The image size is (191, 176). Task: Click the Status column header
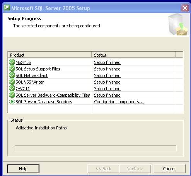pyautogui.click(x=133, y=55)
